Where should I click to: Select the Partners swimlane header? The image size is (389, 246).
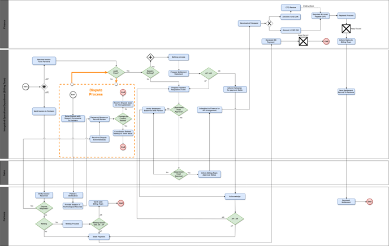(4, 216)
